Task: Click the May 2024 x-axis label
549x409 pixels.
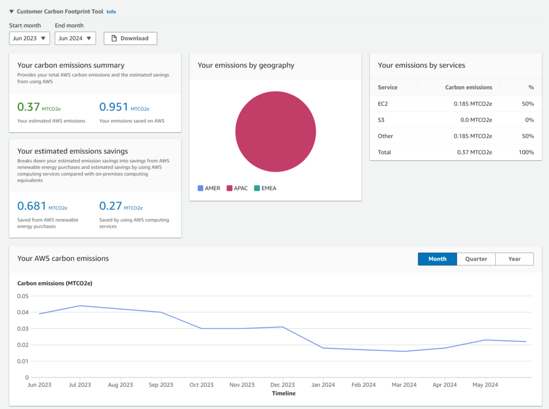Action: 485,384
